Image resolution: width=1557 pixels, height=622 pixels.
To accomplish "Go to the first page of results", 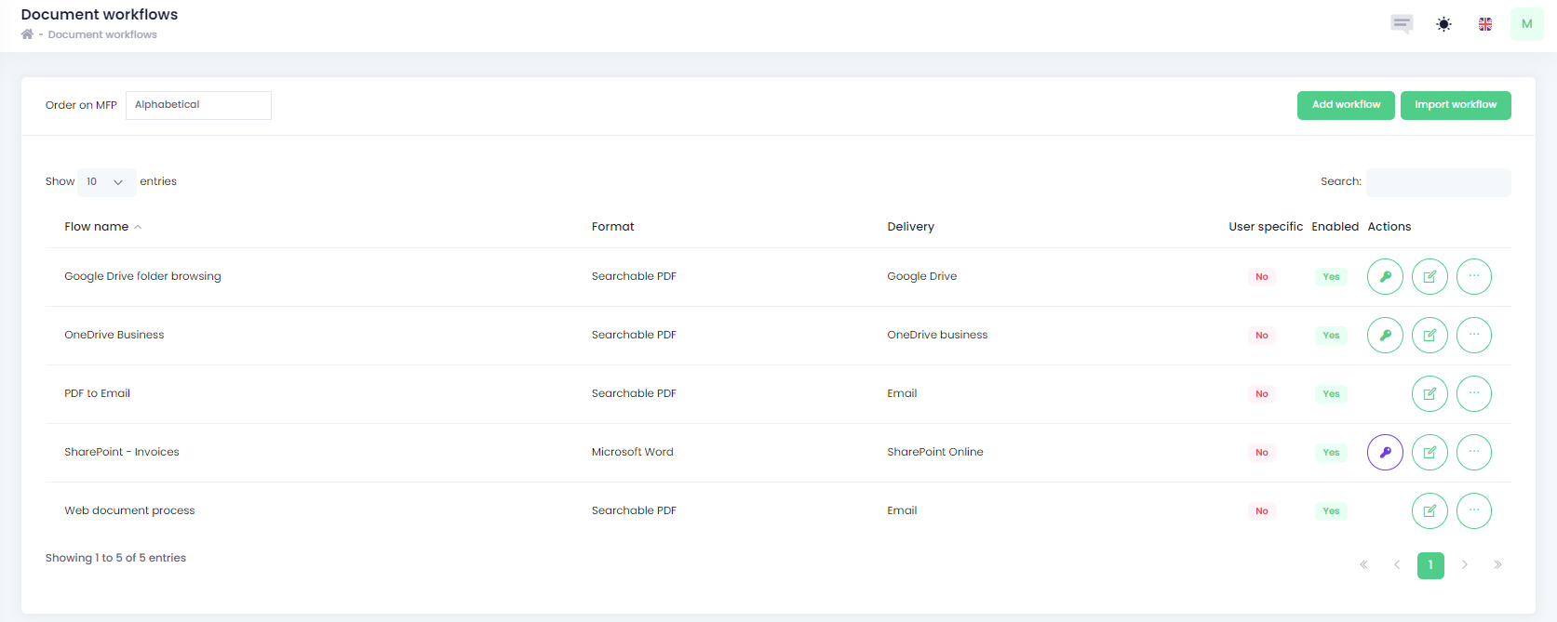I will click(x=1363, y=564).
